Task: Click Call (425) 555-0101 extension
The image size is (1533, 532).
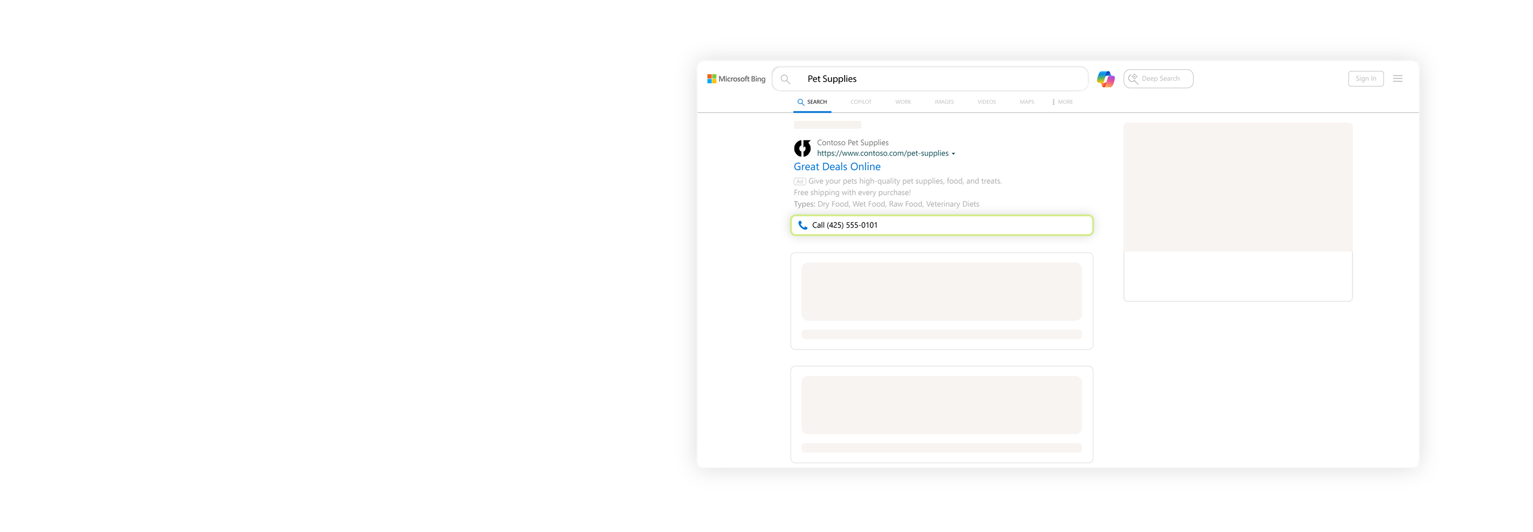Action: coord(942,226)
